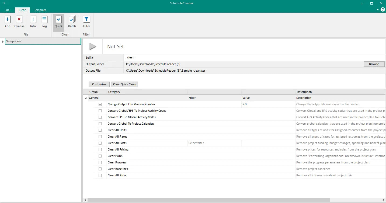Open the help question mark icon
Image resolution: width=386 pixels, height=203 pixels.
(x=383, y=9)
